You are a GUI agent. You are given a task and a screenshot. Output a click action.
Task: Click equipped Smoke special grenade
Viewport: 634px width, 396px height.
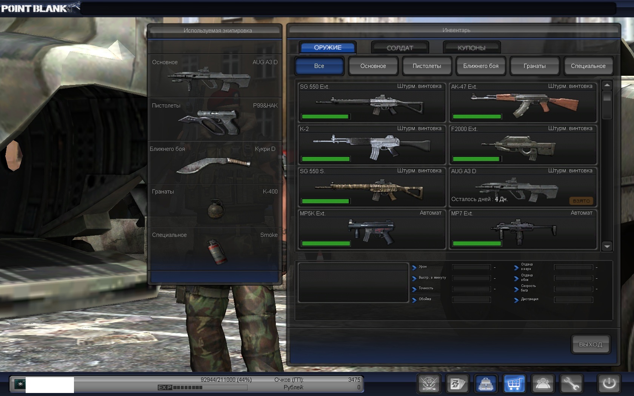coord(214,249)
